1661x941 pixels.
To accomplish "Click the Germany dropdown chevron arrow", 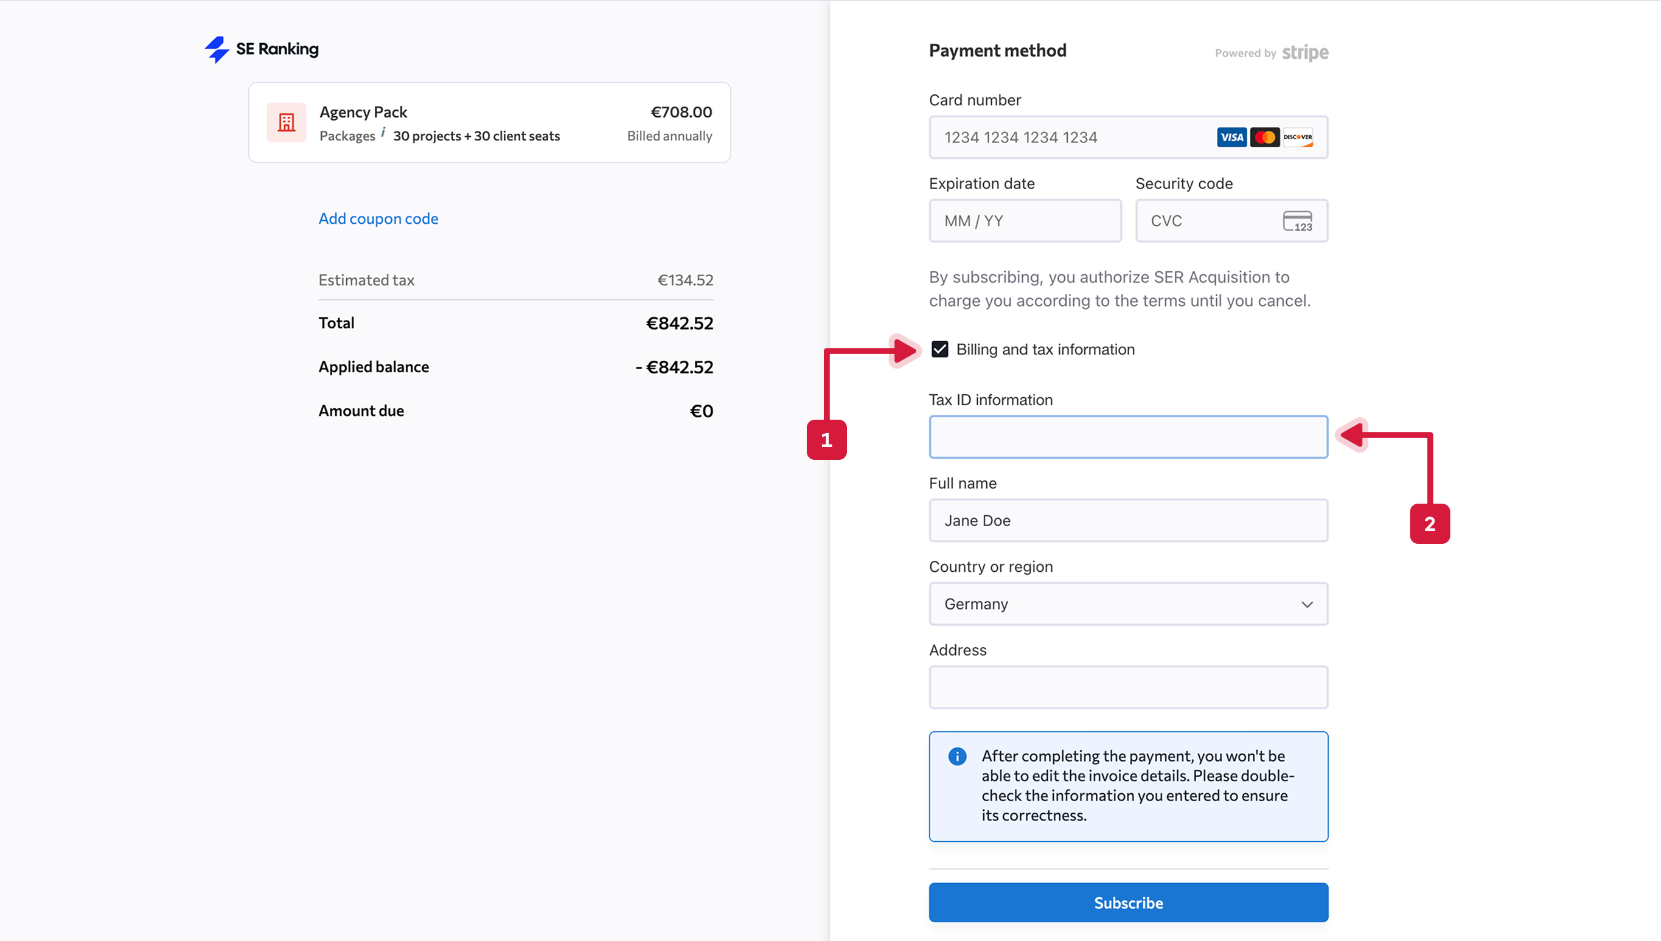I will point(1307,604).
